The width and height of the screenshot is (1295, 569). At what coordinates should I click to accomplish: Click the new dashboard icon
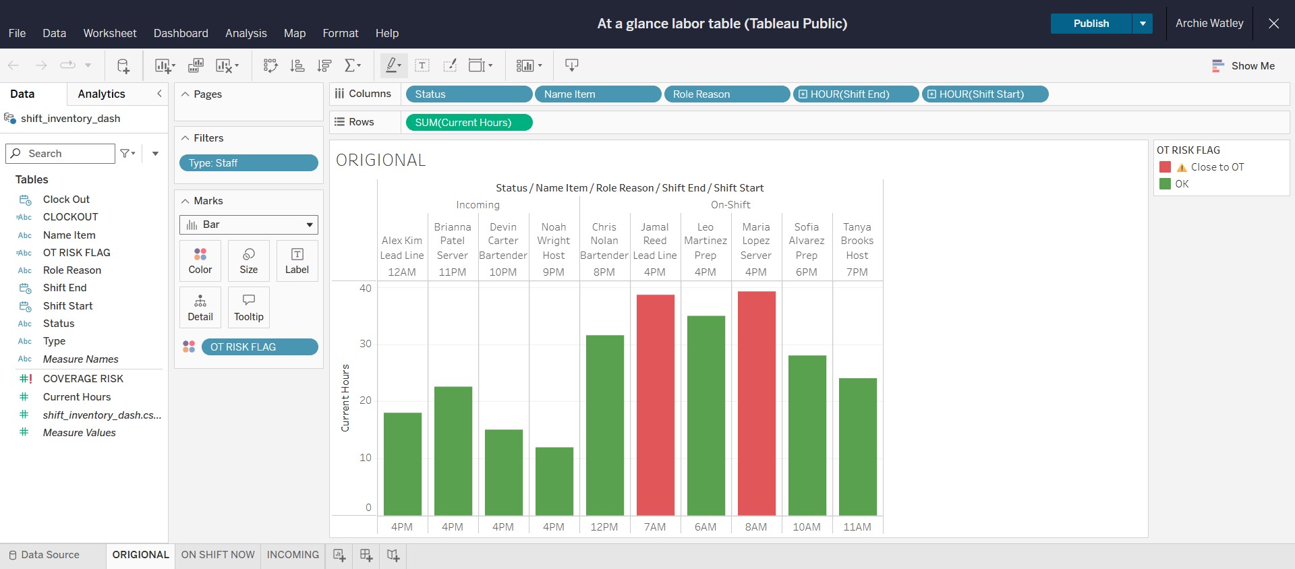click(366, 556)
